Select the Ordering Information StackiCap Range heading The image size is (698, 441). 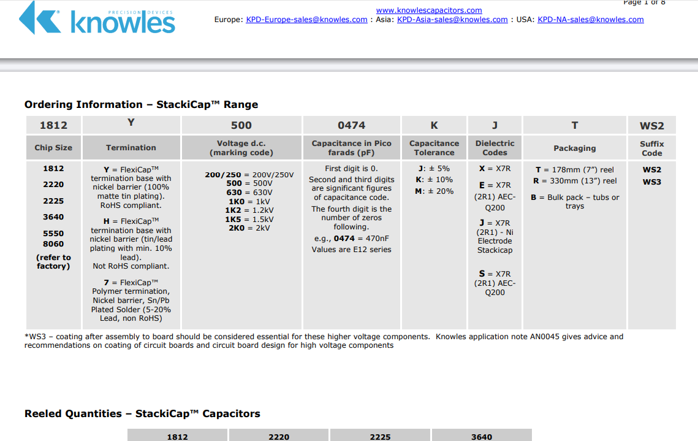(x=141, y=104)
